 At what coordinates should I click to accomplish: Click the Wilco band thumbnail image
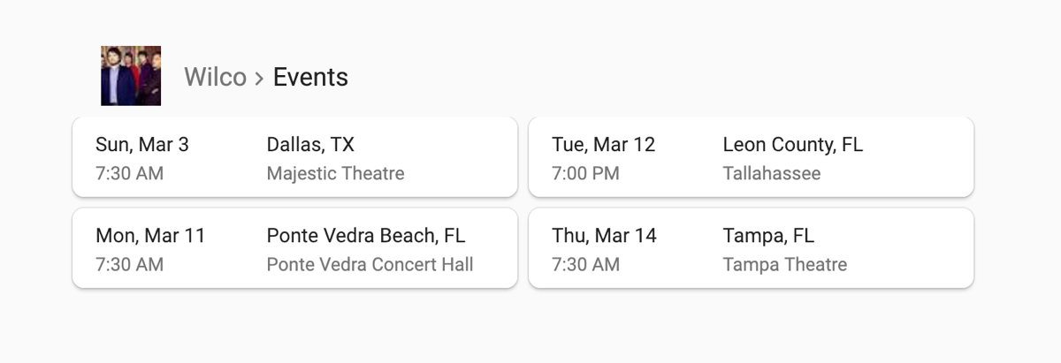131,76
